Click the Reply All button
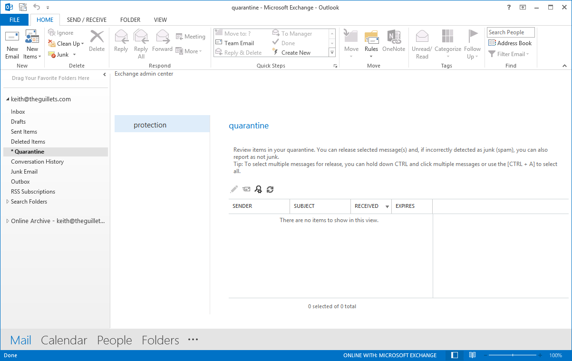572x361 pixels. pyautogui.click(x=141, y=43)
